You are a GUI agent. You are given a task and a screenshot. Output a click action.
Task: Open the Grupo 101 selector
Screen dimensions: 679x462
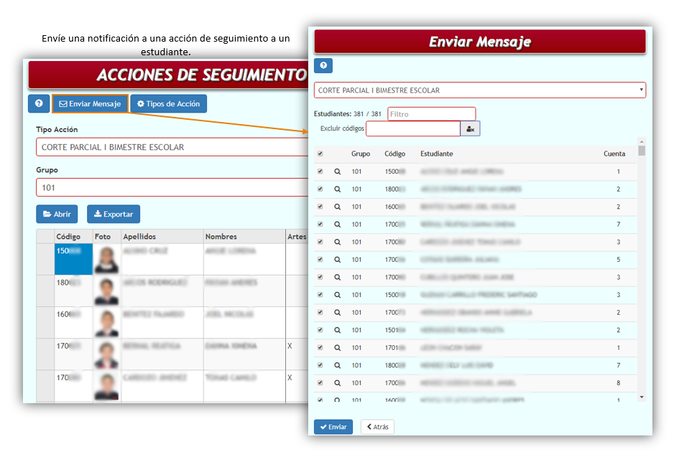click(x=172, y=187)
